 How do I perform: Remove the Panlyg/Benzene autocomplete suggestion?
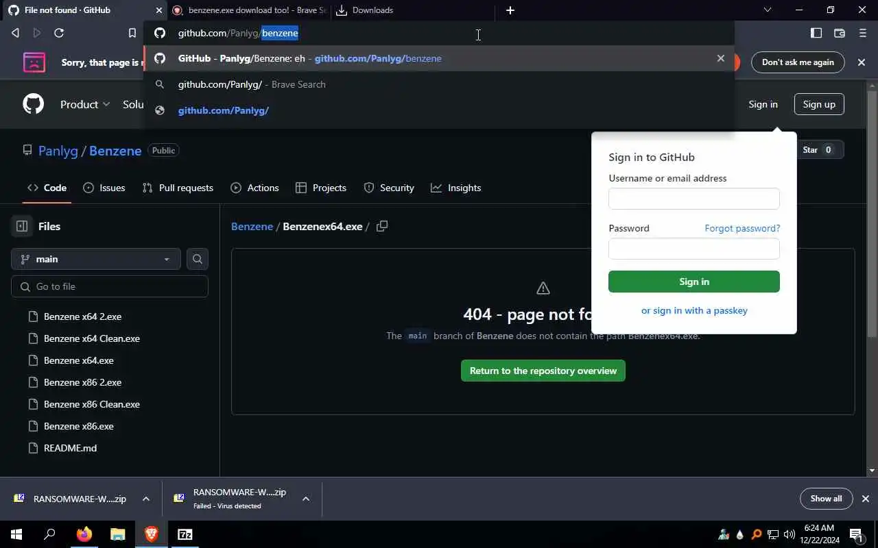tap(720, 58)
